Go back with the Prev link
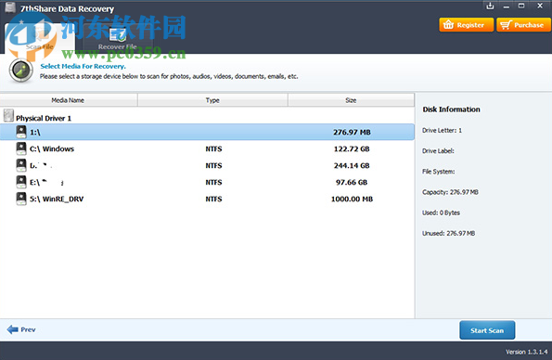Viewport: 552px width, 360px height. 21,329
